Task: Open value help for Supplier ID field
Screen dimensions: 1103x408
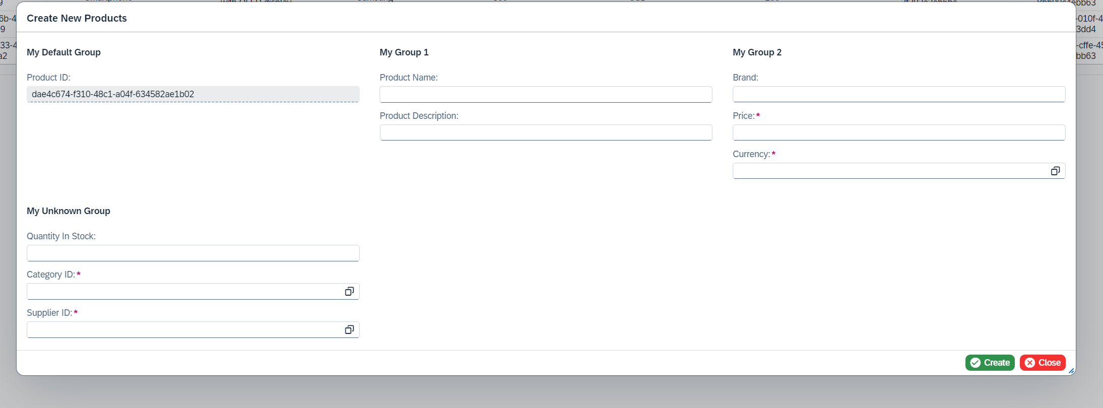Action: point(349,330)
